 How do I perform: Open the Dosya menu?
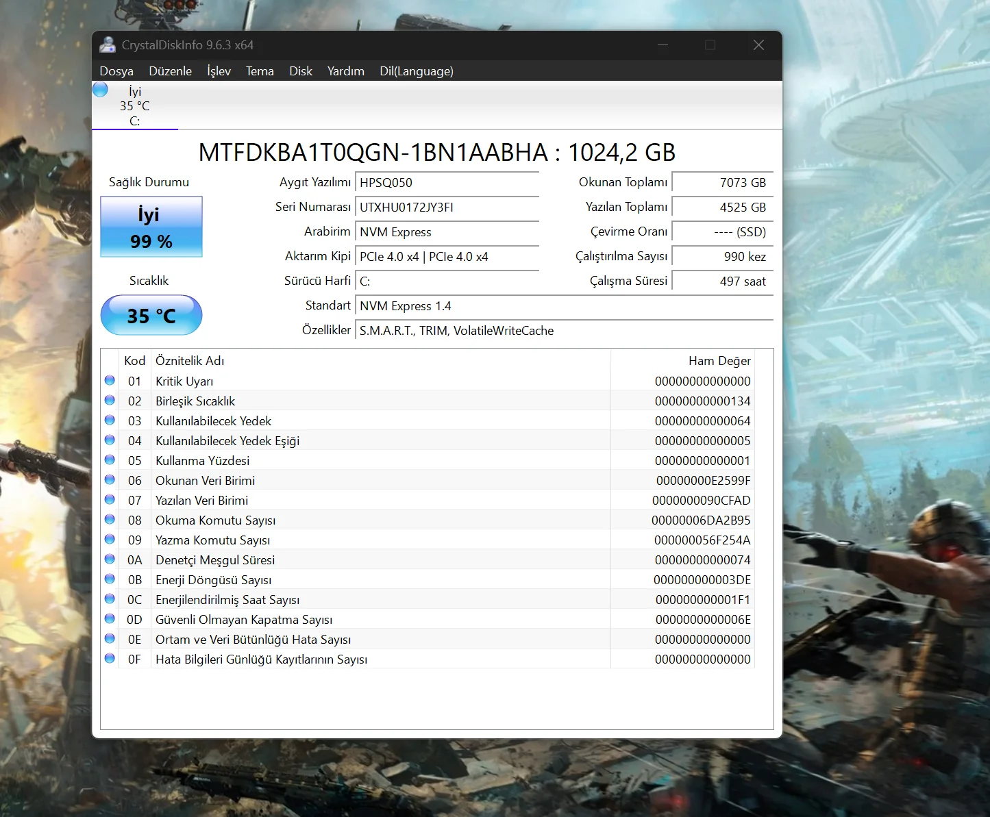[116, 71]
